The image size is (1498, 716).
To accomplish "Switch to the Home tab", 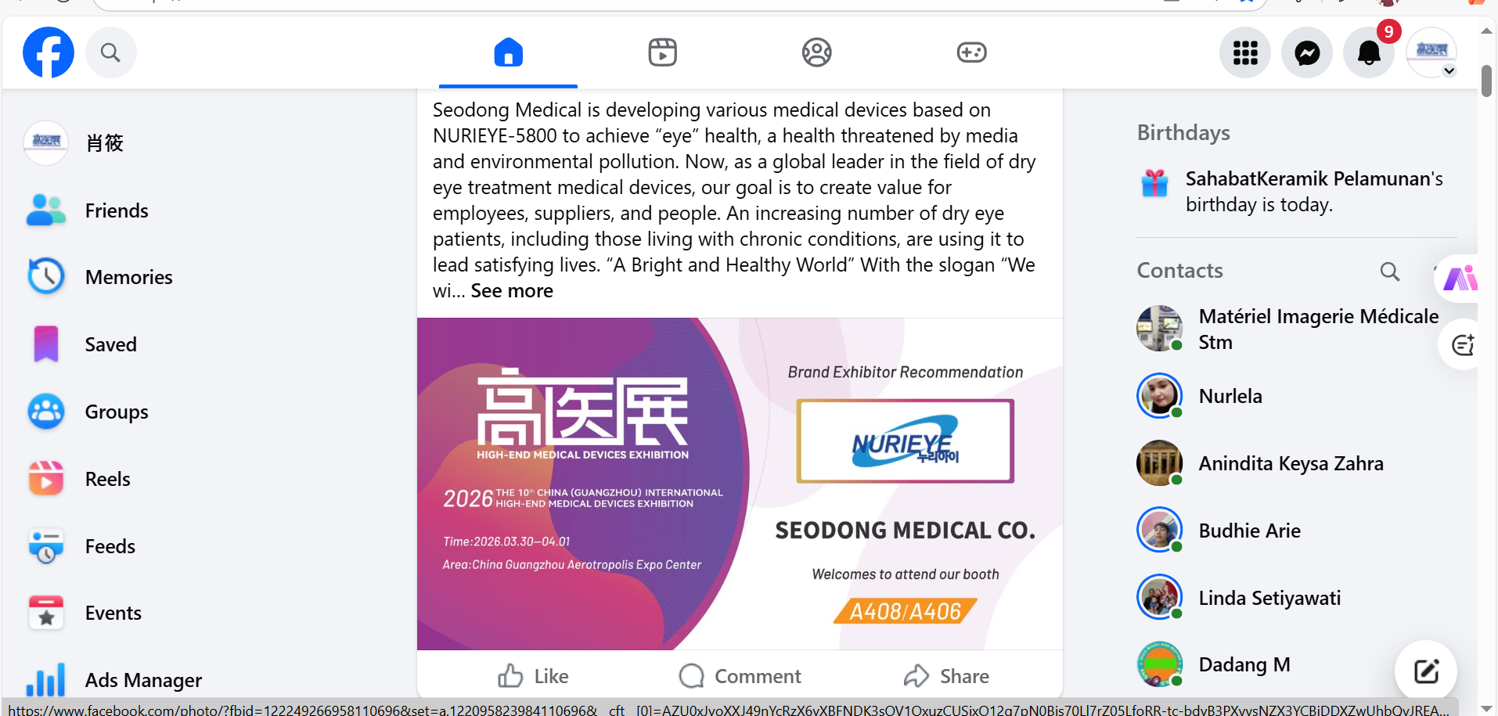I will point(508,52).
